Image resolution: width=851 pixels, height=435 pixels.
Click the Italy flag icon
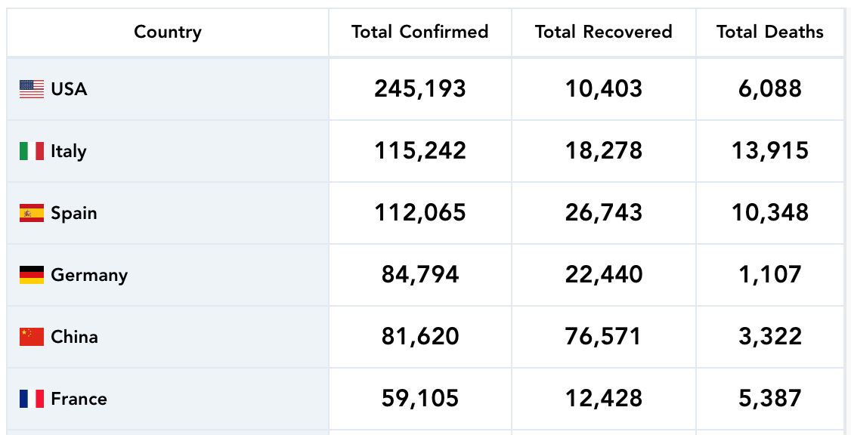tap(32, 151)
